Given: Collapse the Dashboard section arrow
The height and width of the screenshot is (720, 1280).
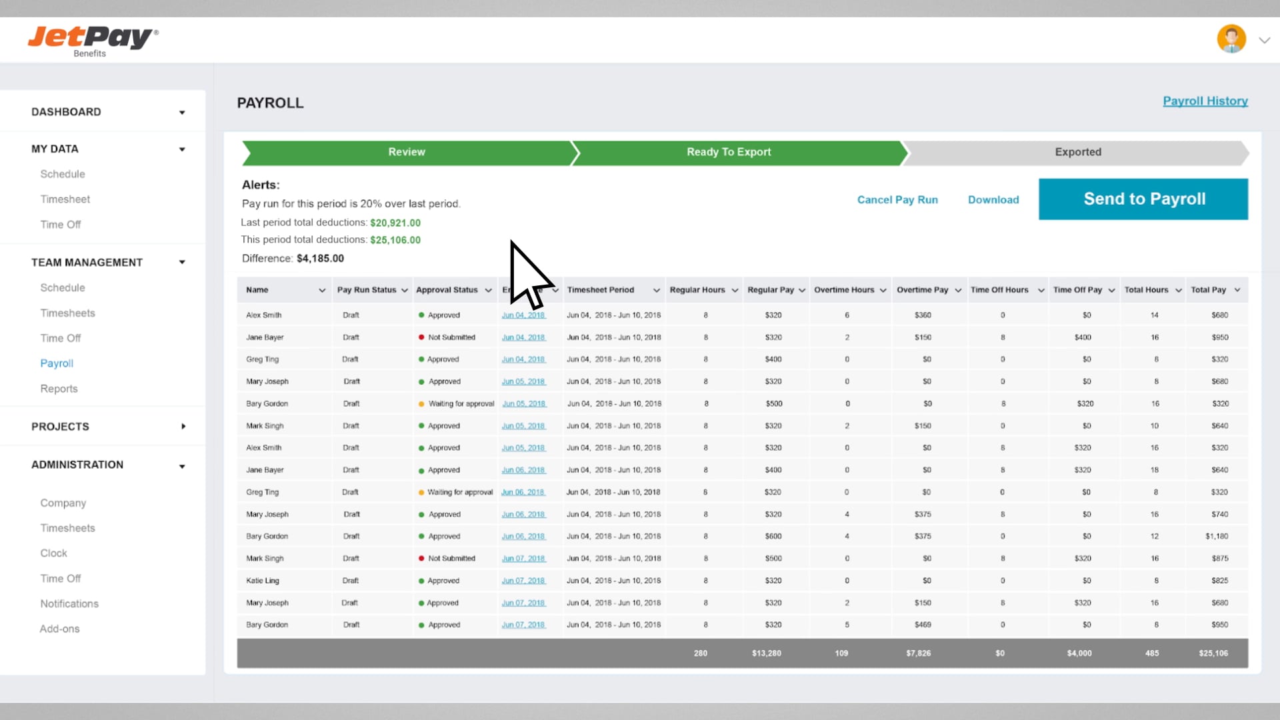Looking at the screenshot, I should click(x=182, y=113).
